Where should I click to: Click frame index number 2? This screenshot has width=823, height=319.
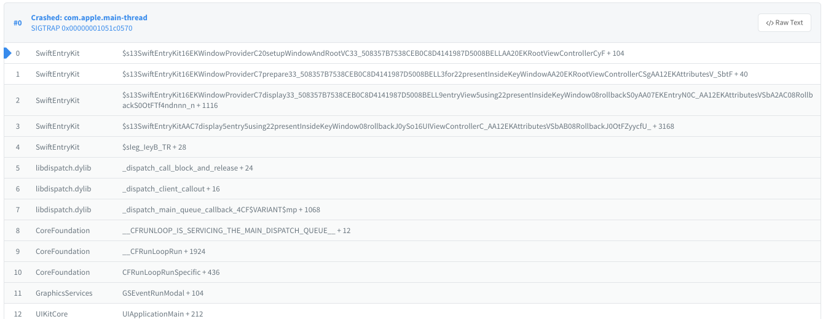coord(18,101)
